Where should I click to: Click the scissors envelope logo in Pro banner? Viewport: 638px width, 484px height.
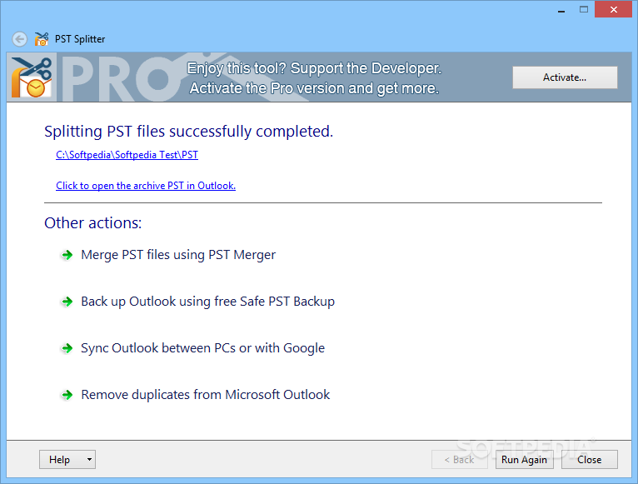(x=32, y=77)
